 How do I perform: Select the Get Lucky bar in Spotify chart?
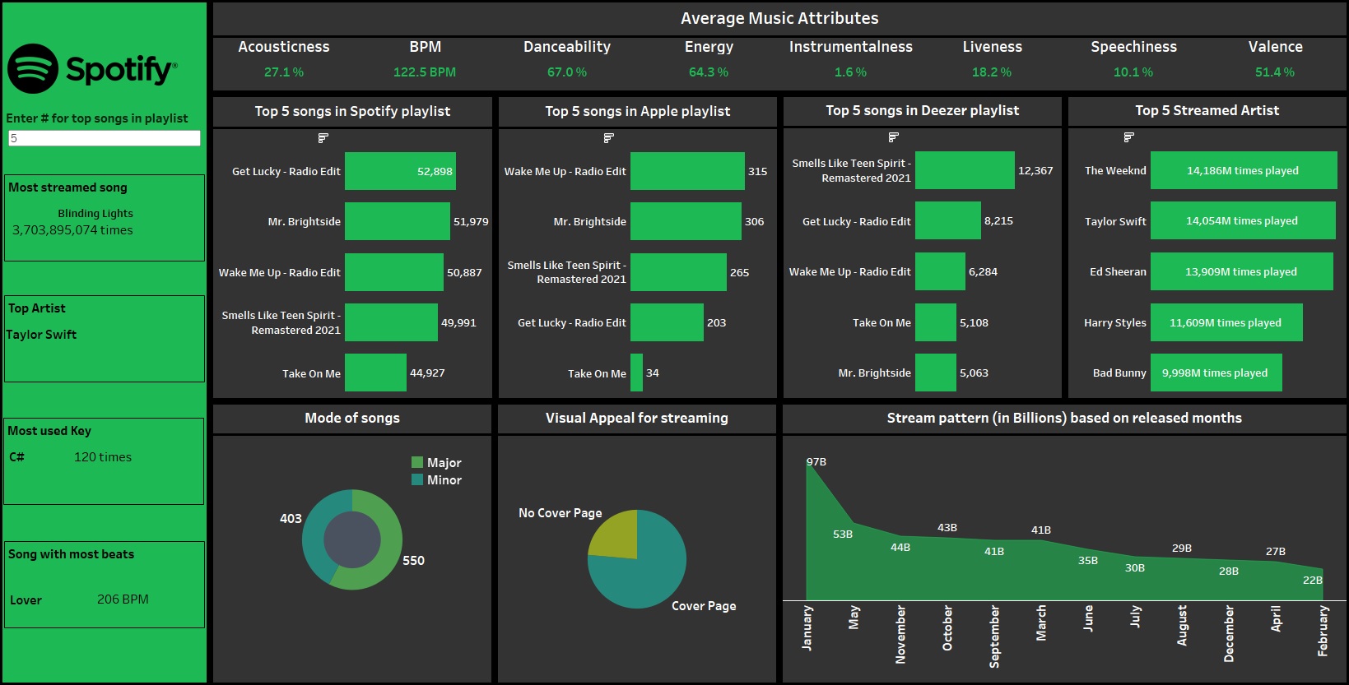pos(399,171)
